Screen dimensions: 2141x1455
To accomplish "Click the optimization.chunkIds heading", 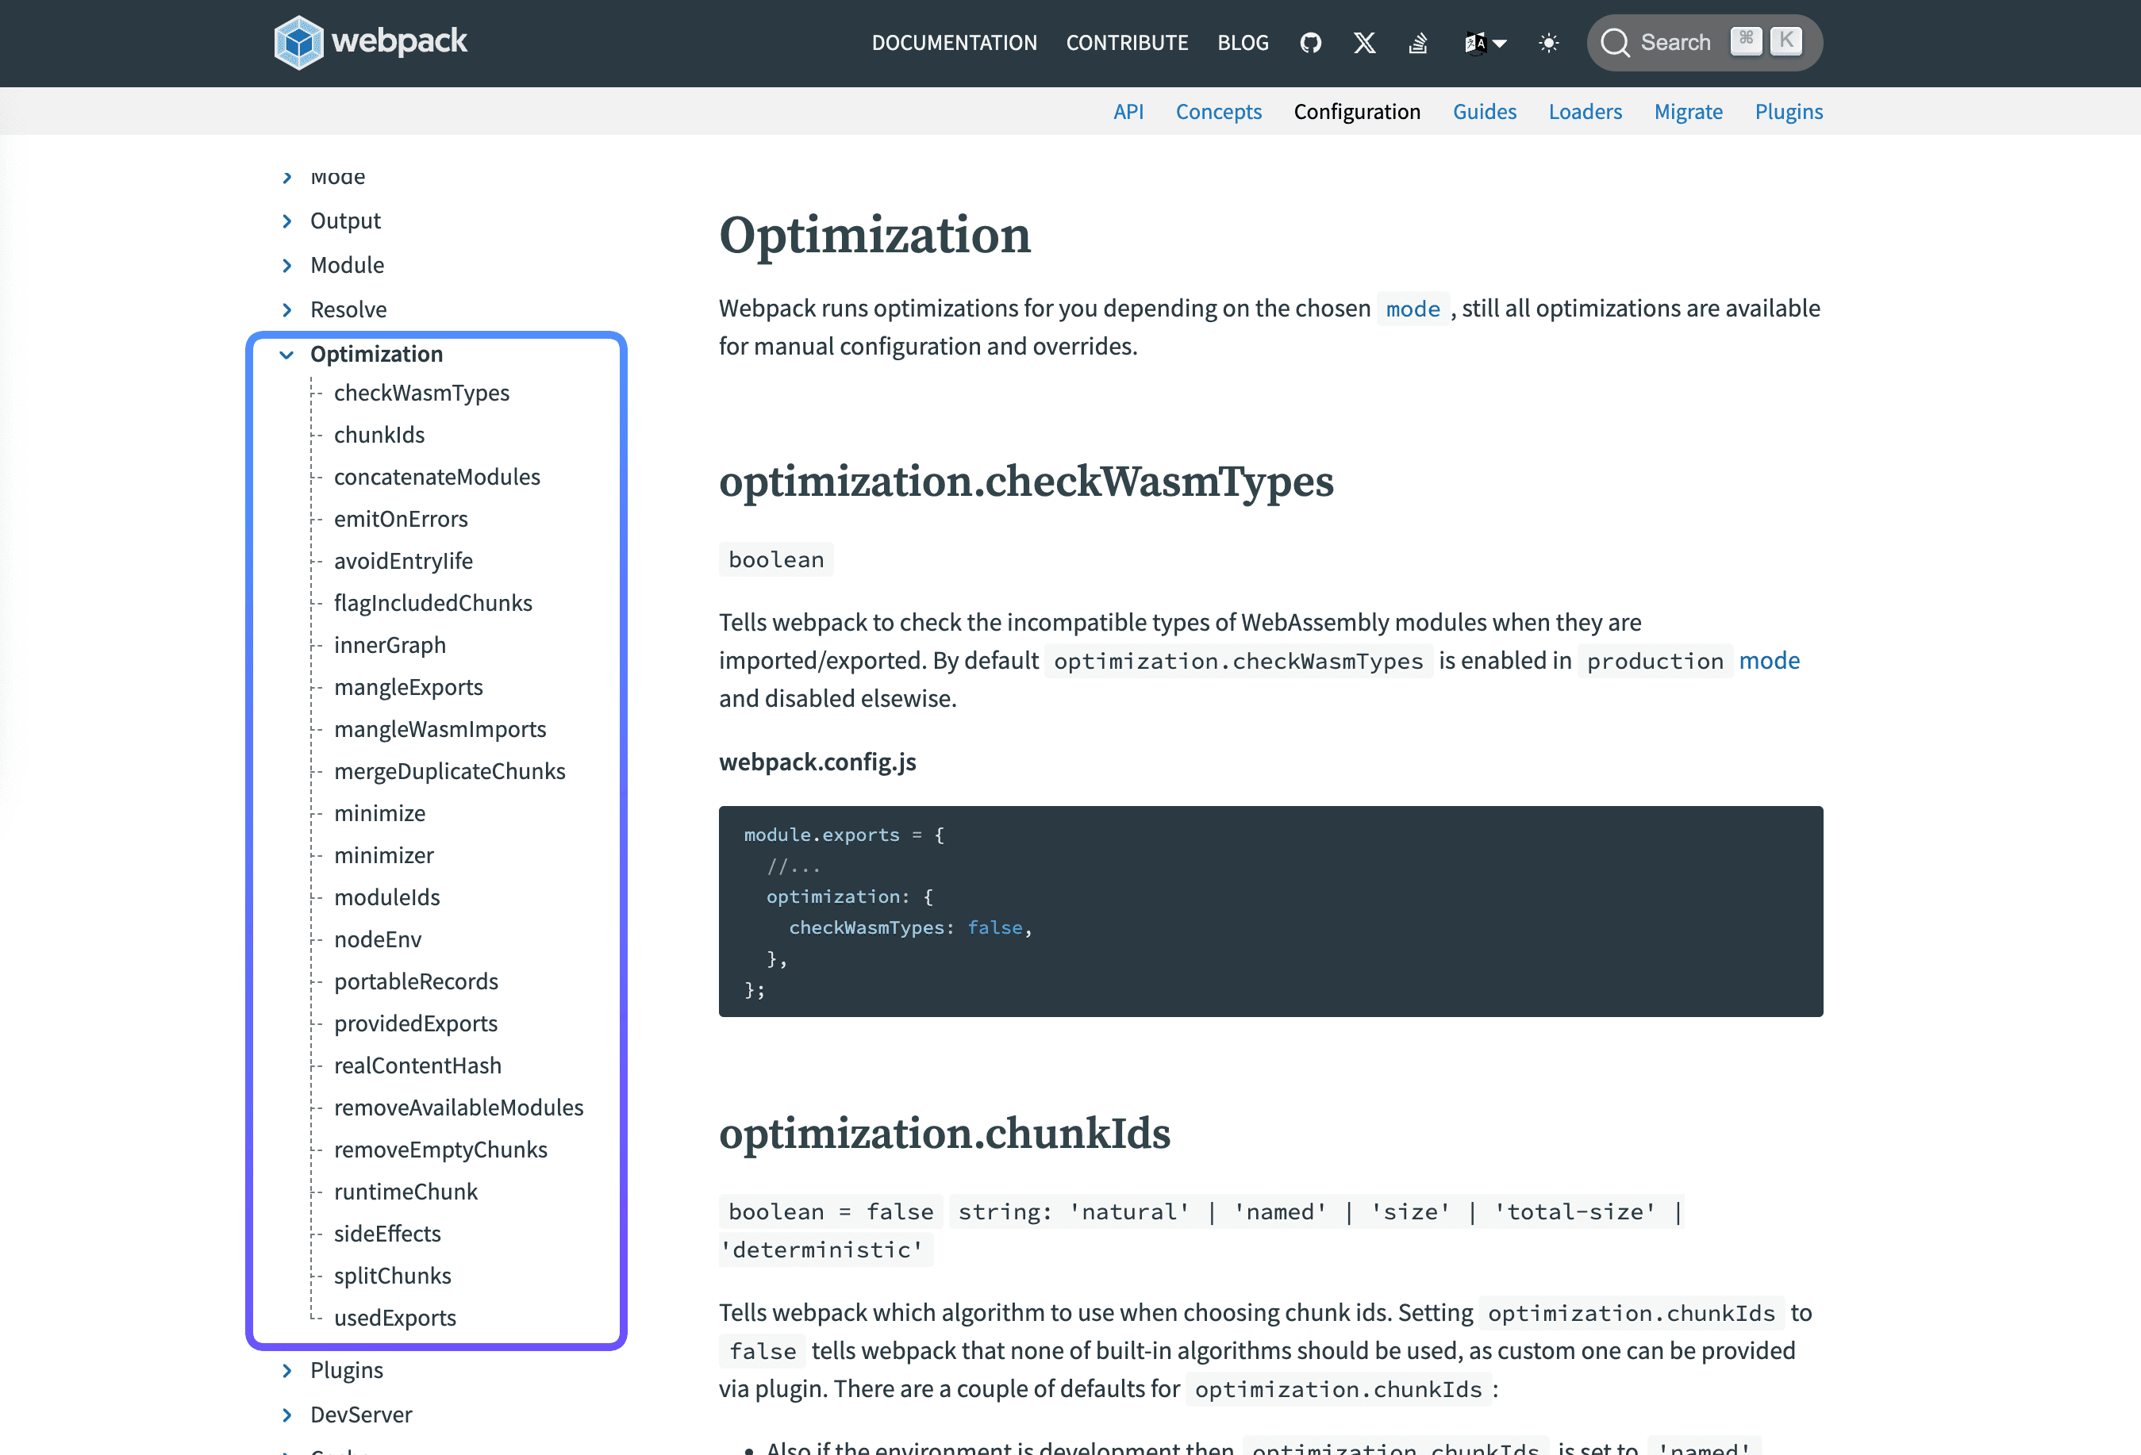I will click(x=944, y=1134).
